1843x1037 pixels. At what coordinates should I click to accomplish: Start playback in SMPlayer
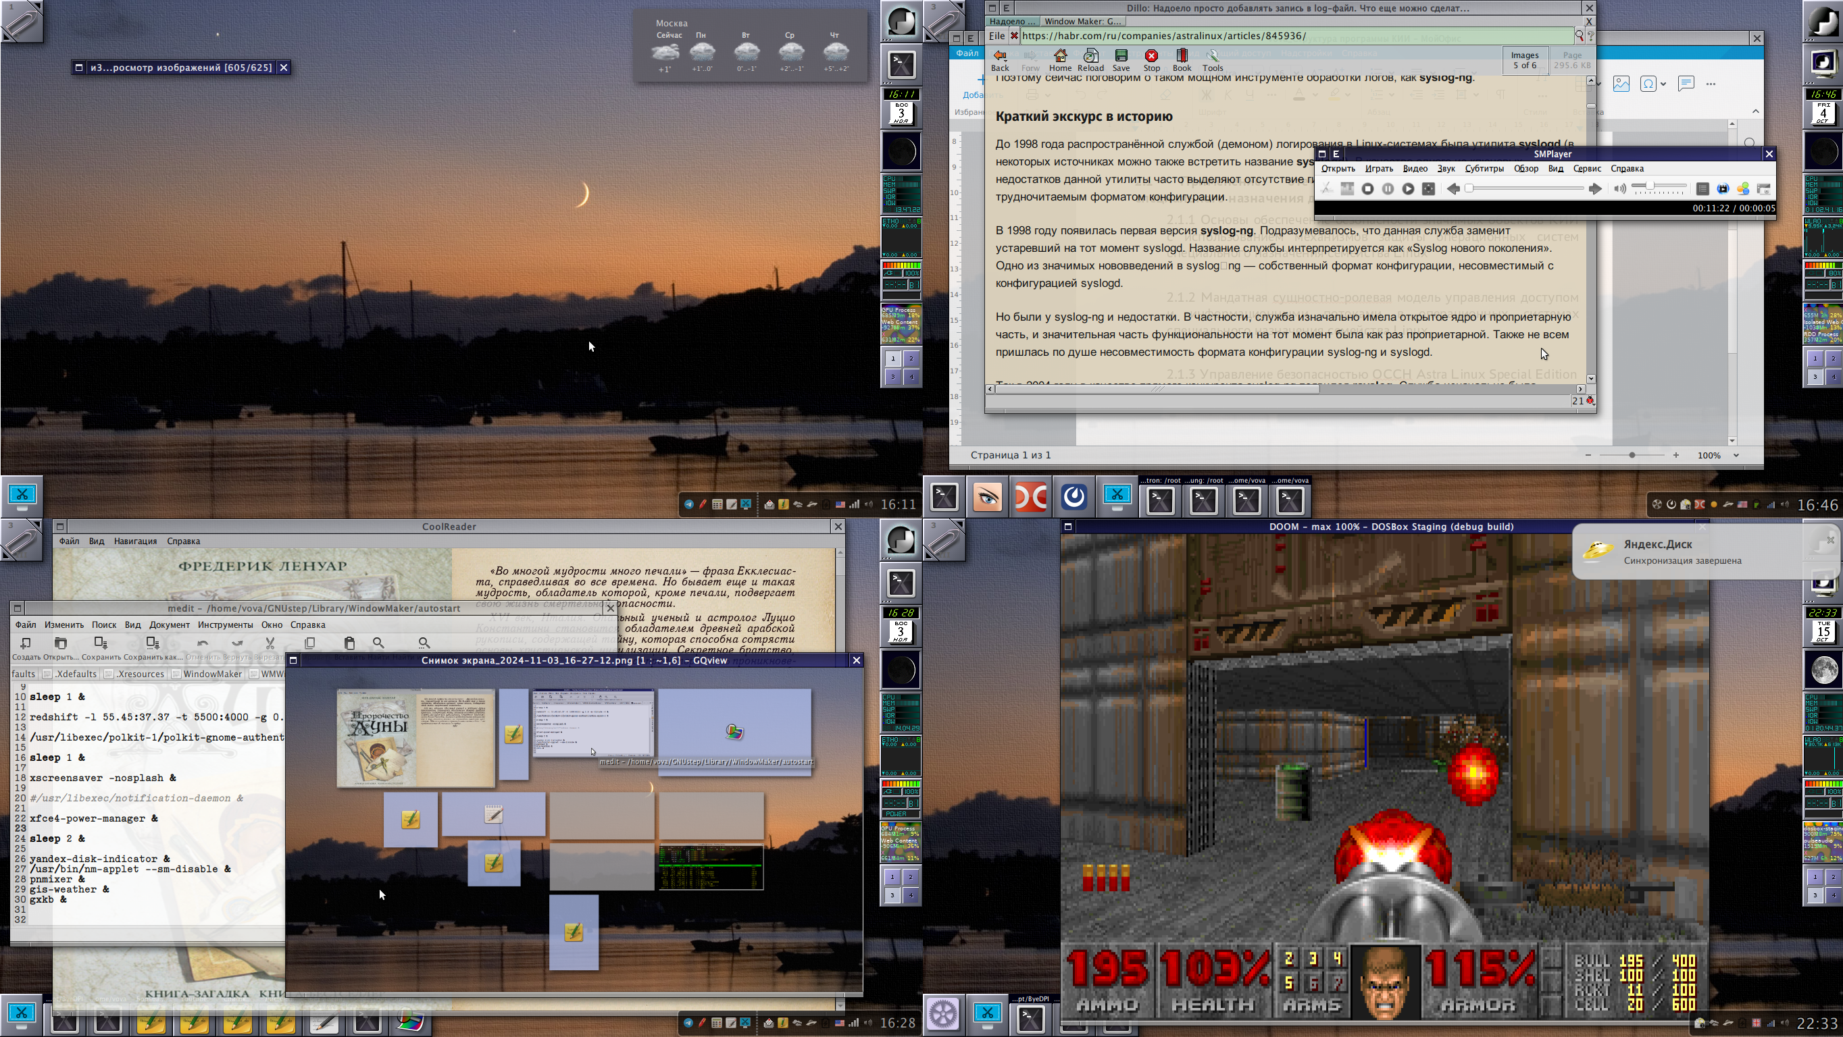click(1407, 189)
